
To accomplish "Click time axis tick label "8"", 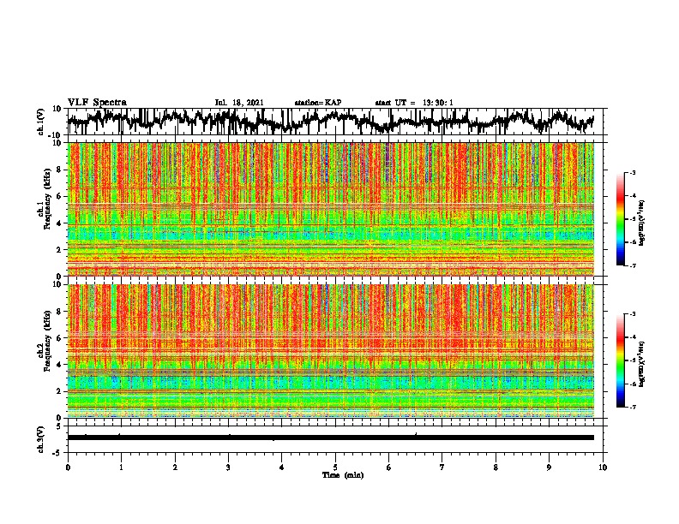I will click(x=496, y=467).
